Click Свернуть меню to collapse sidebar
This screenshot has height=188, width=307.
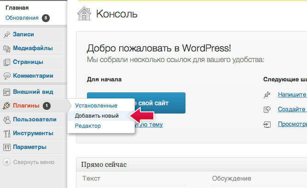(34, 162)
